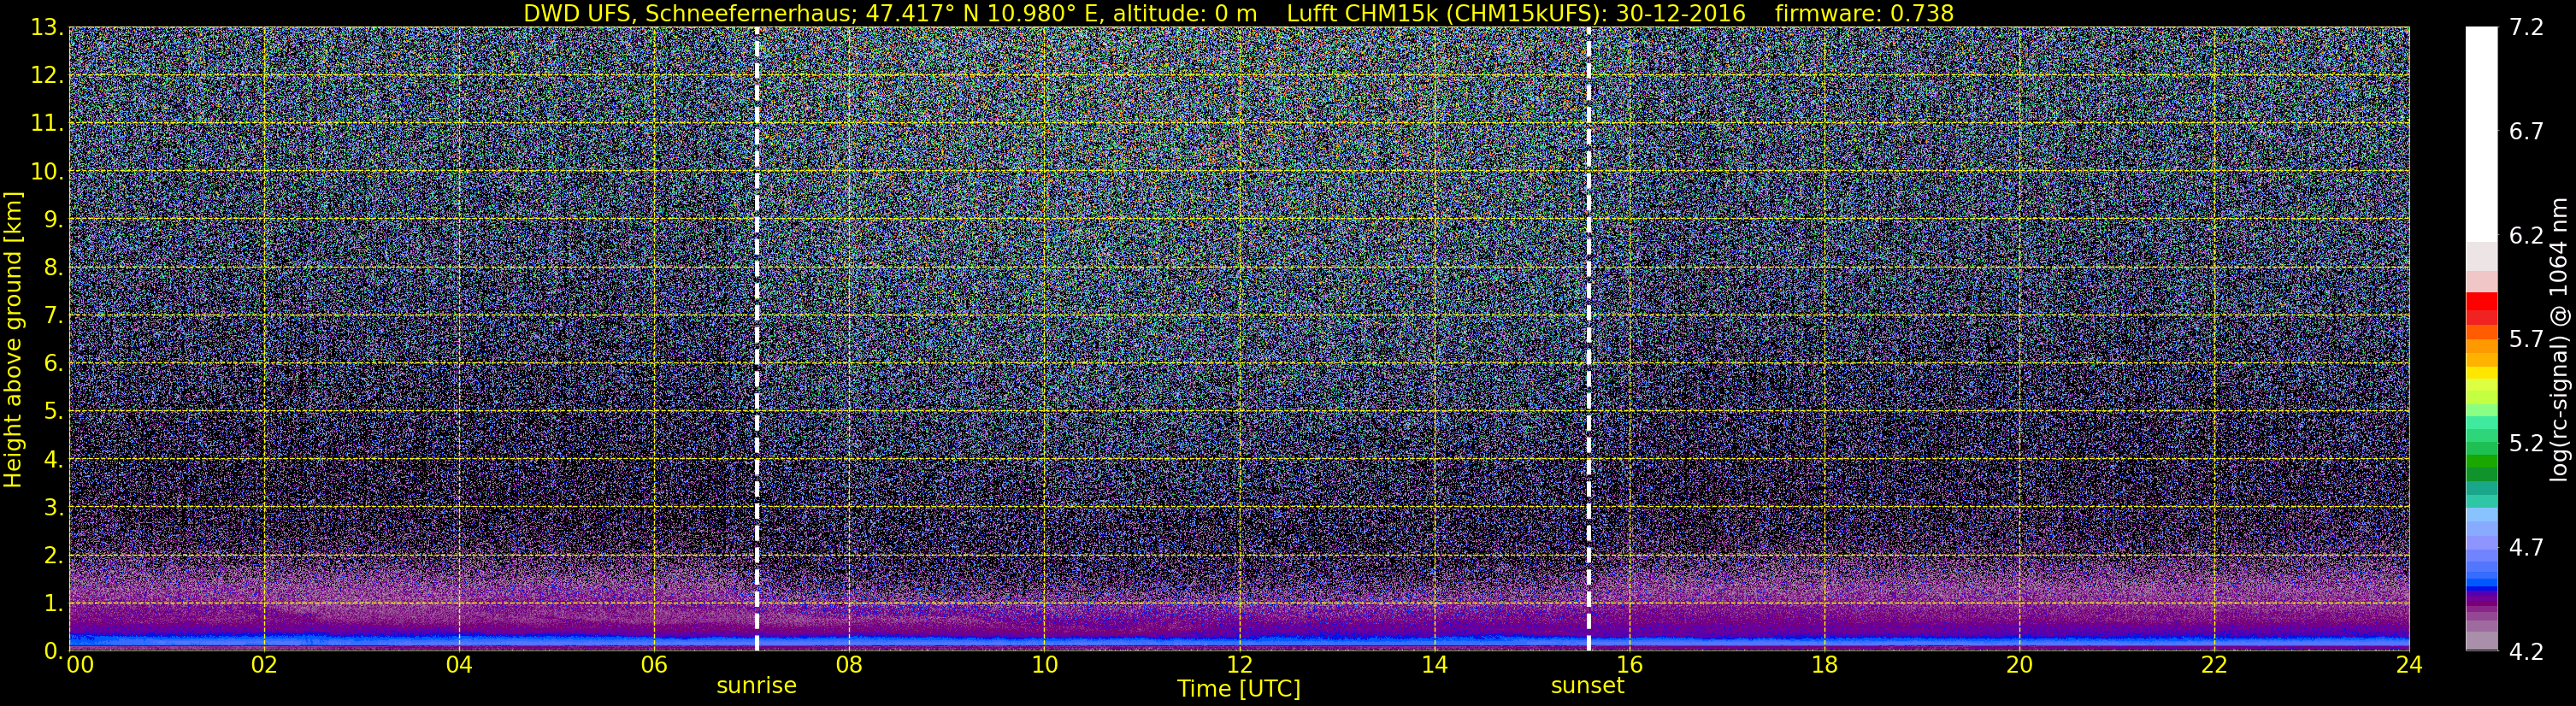Select the "sunset" label below the time axis
The image size is (2576, 706).
tap(1587, 686)
